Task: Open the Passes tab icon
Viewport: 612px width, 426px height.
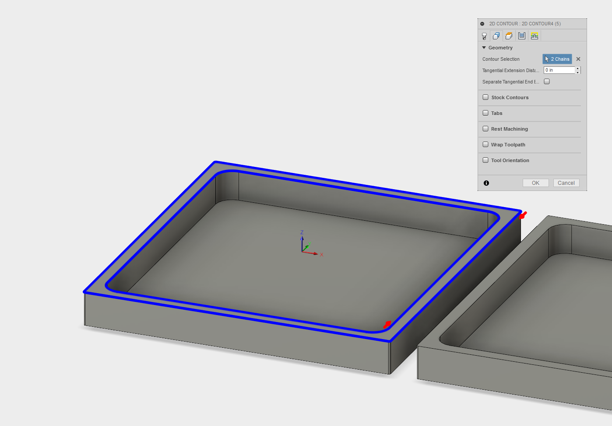Action: pyautogui.click(x=522, y=36)
